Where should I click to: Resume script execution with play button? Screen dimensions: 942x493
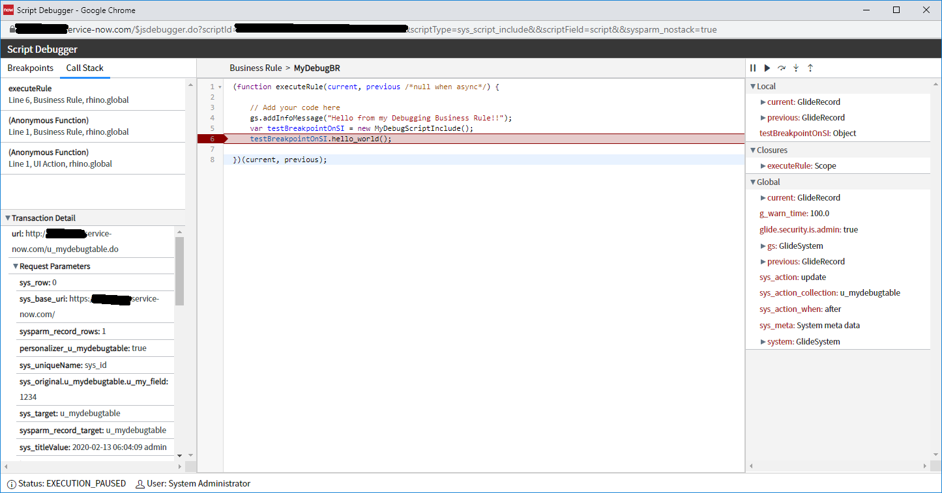point(767,68)
